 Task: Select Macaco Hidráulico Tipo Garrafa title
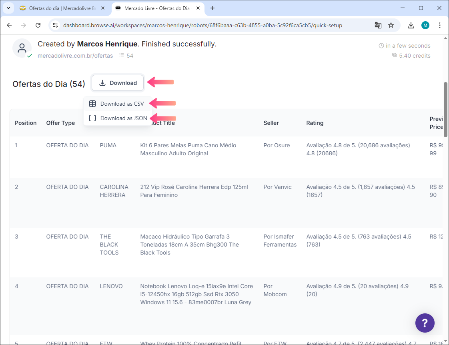(x=189, y=245)
